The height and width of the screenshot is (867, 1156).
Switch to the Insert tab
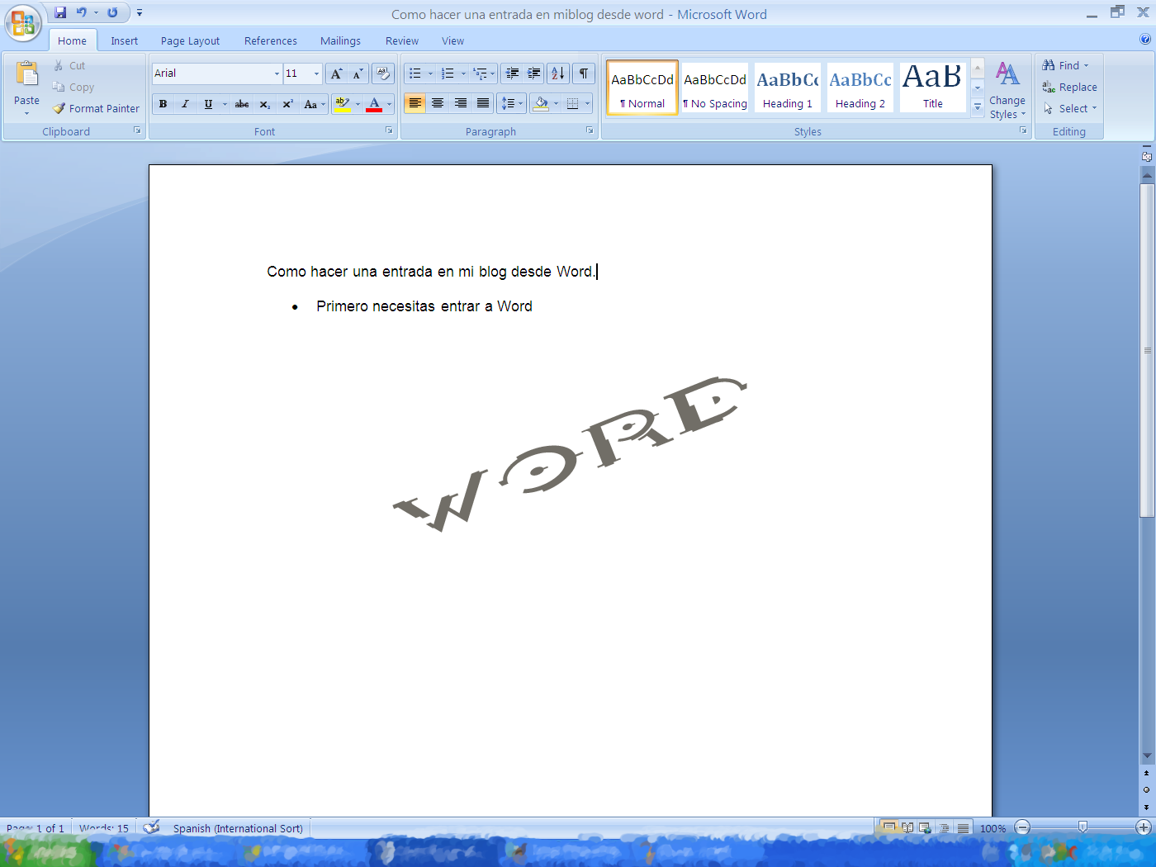click(125, 40)
